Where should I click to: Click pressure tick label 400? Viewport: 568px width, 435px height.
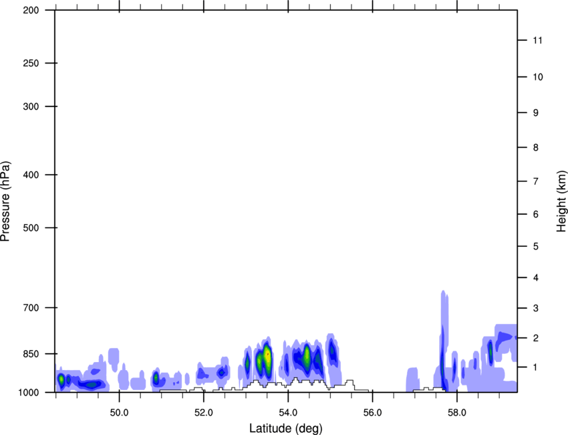pyautogui.click(x=31, y=175)
